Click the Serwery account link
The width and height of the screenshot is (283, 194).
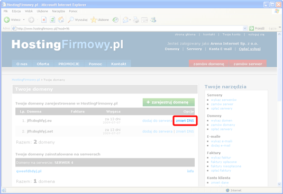coord(194,49)
